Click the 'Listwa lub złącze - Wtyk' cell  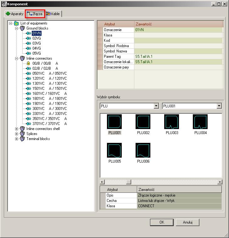click(x=179, y=201)
